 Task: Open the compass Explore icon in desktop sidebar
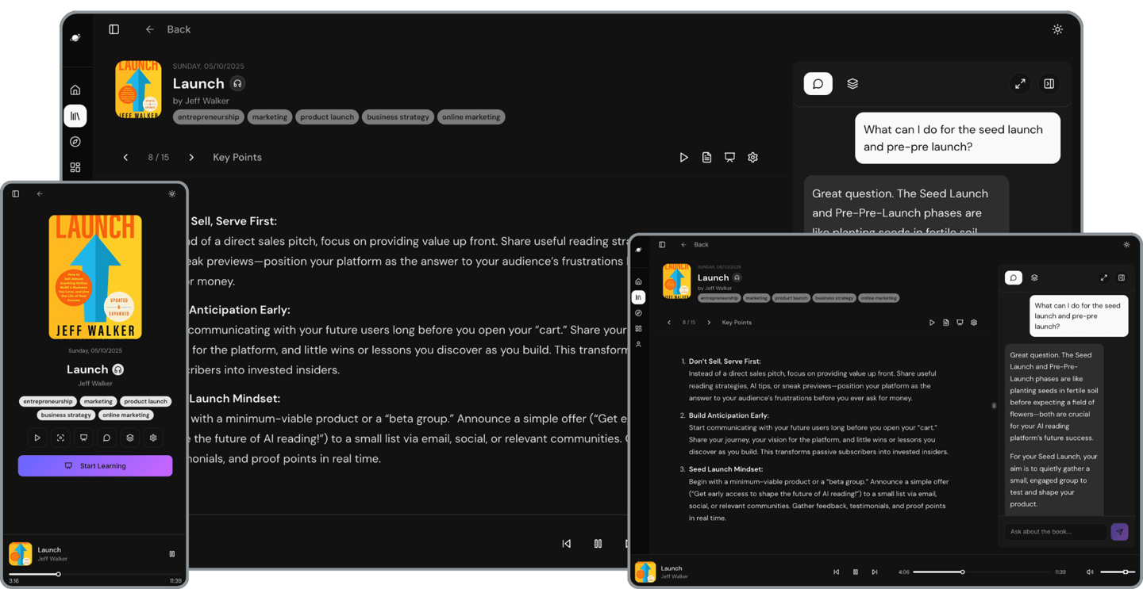click(x=75, y=142)
